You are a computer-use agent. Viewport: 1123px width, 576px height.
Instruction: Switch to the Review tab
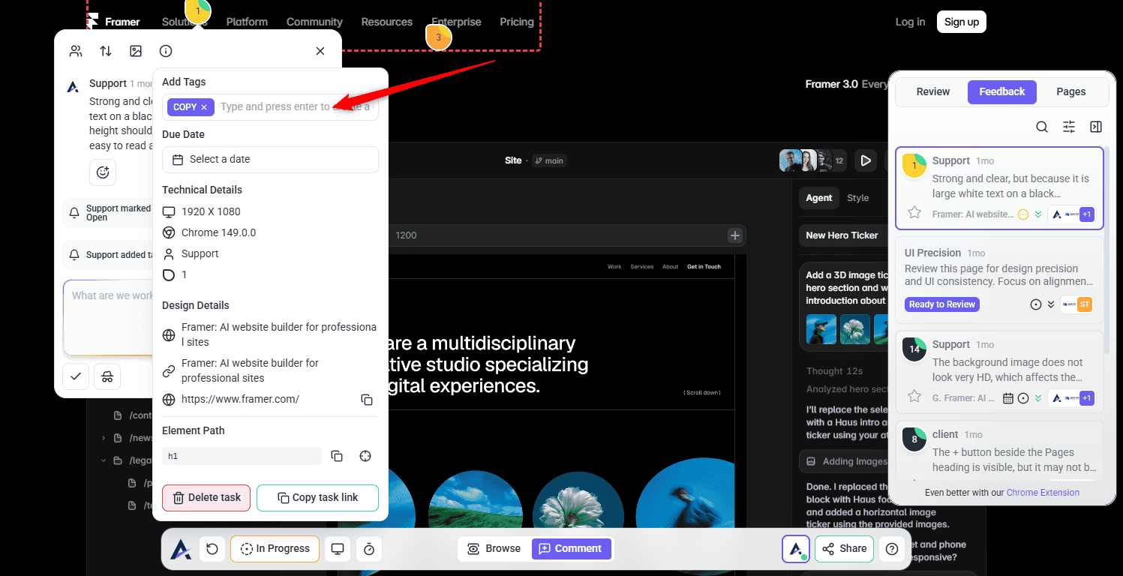(933, 91)
